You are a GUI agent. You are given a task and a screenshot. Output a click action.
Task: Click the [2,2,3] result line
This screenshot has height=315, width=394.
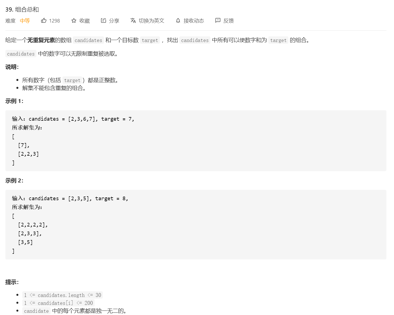(29, 154)
